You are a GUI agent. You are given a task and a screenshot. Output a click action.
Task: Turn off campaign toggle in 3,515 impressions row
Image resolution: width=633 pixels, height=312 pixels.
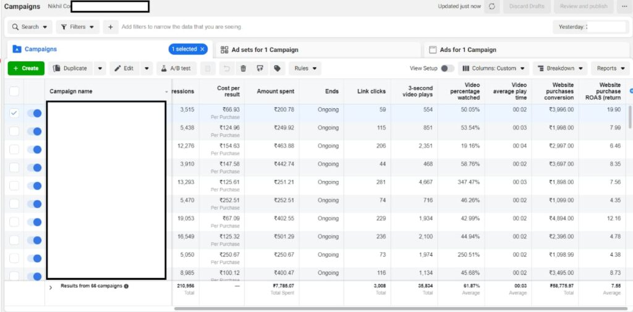point(35,114)
